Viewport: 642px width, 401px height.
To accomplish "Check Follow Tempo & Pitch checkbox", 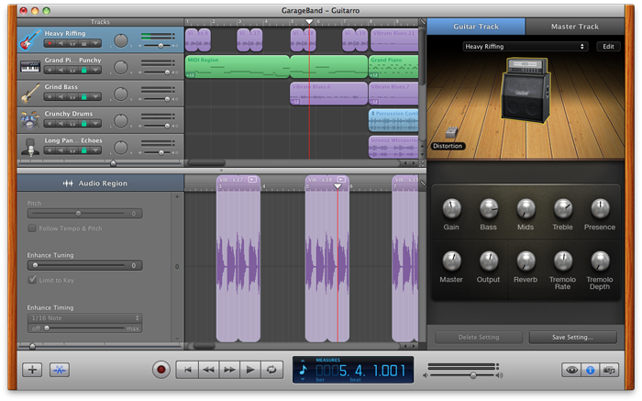I will pyautogui.click(x=32, y=228).
